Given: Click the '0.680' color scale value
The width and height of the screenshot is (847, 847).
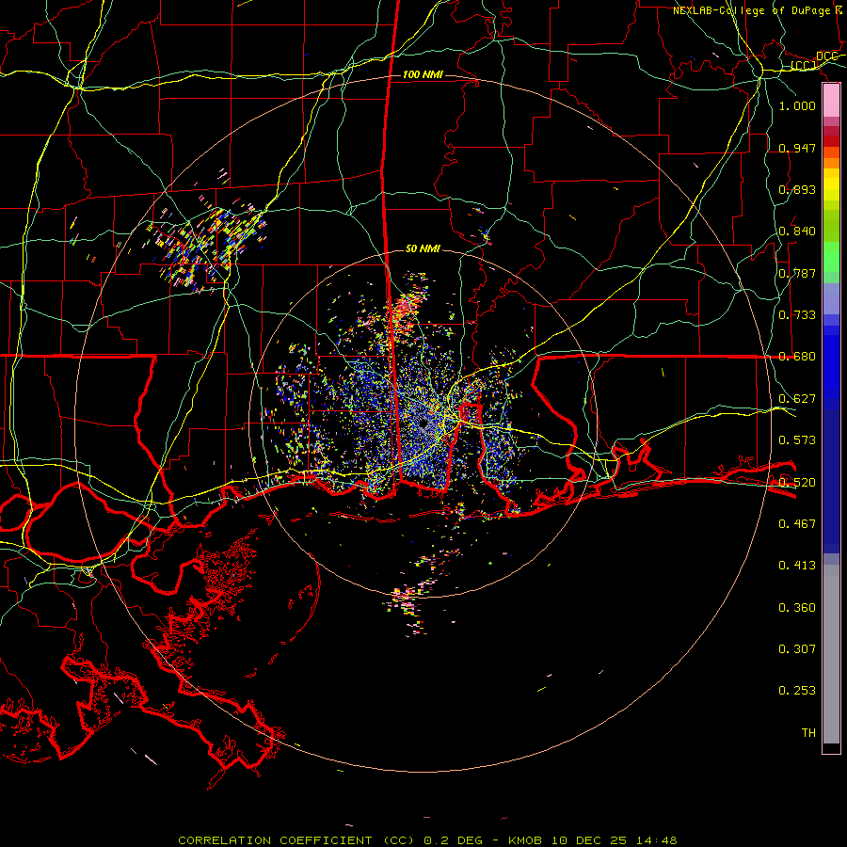Looking at the screenshot, I should pos(797,357).
